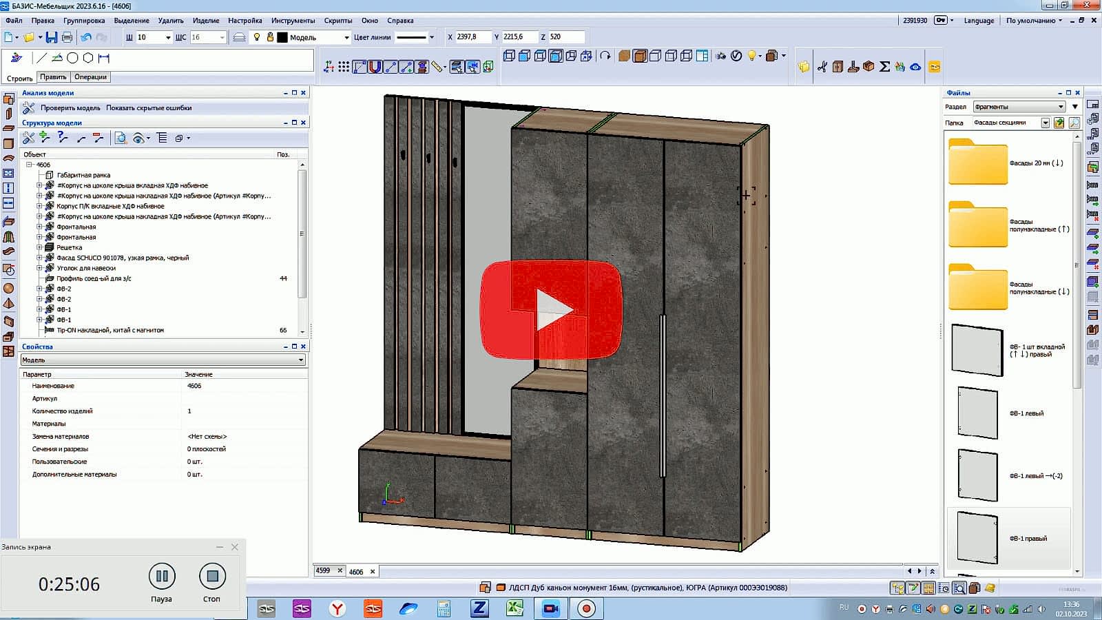Toggle the shaded with edges view mode
Viewport: 1102px width, 620px height.
640,56
